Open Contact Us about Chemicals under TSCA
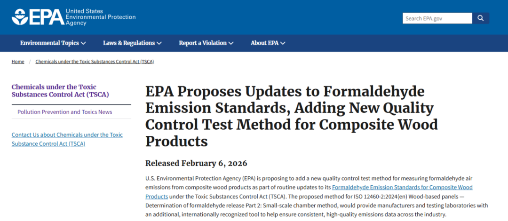 coord(67,139)
